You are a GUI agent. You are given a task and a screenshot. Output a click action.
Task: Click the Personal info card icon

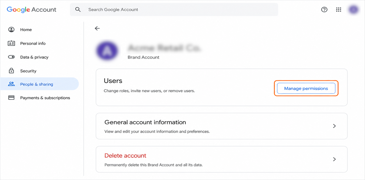(x=11, y=43)
